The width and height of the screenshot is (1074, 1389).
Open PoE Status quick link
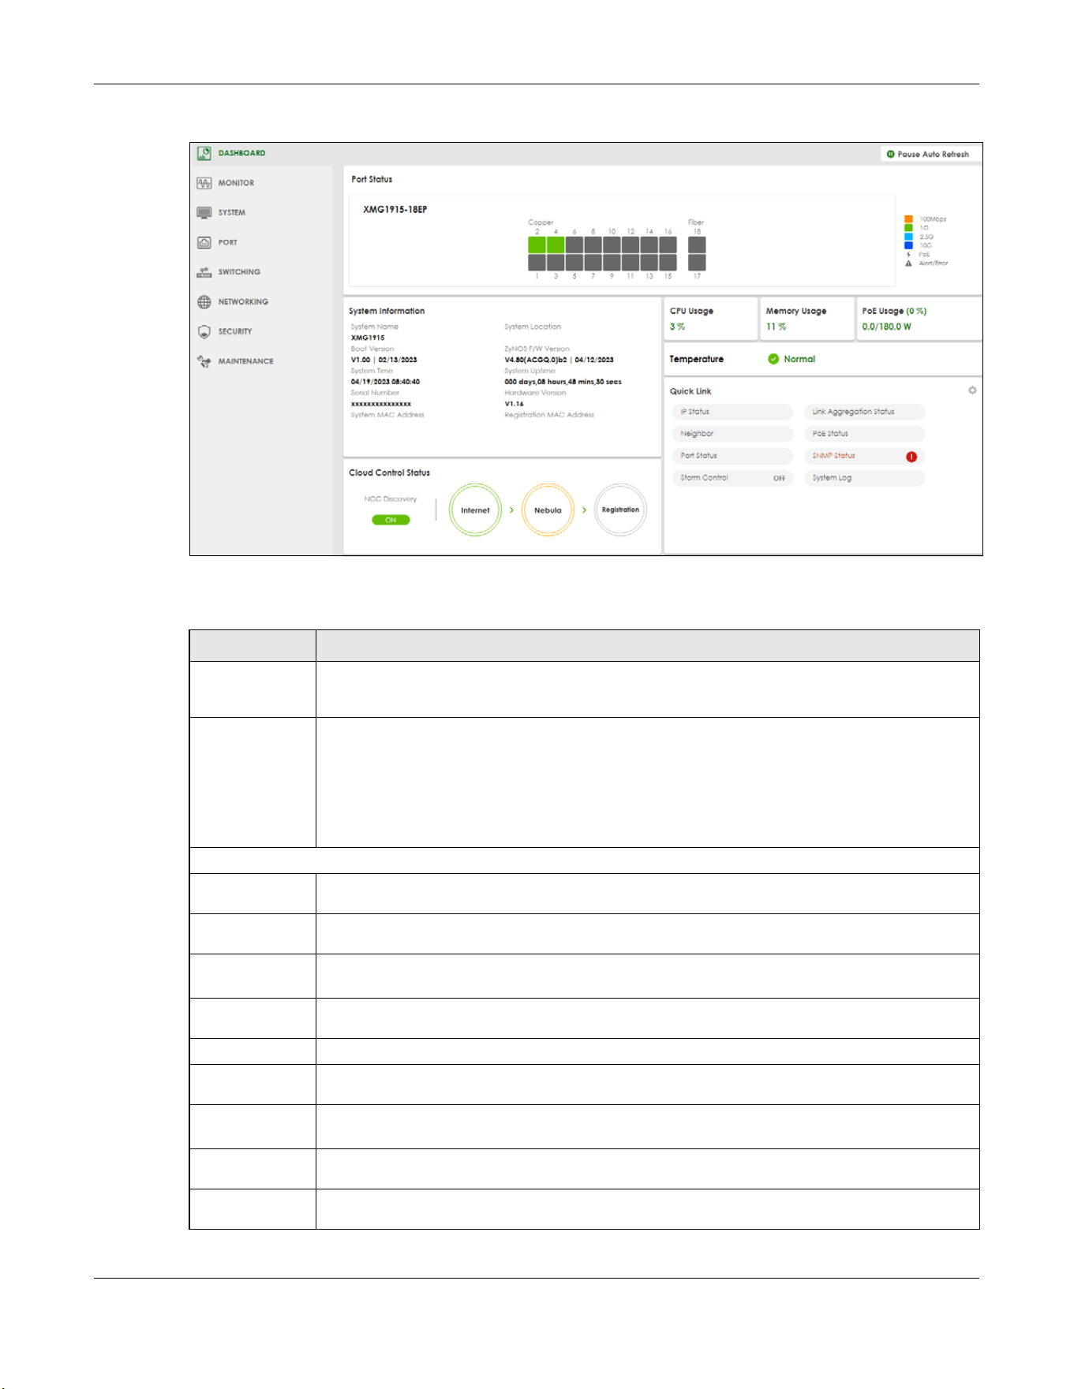pos(865,434)
